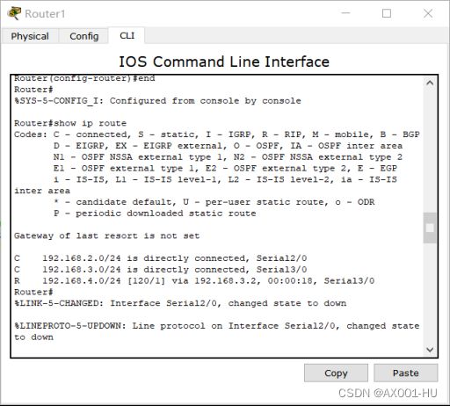Click the CLI vertical scrollbar thumb

click(430, 228)
